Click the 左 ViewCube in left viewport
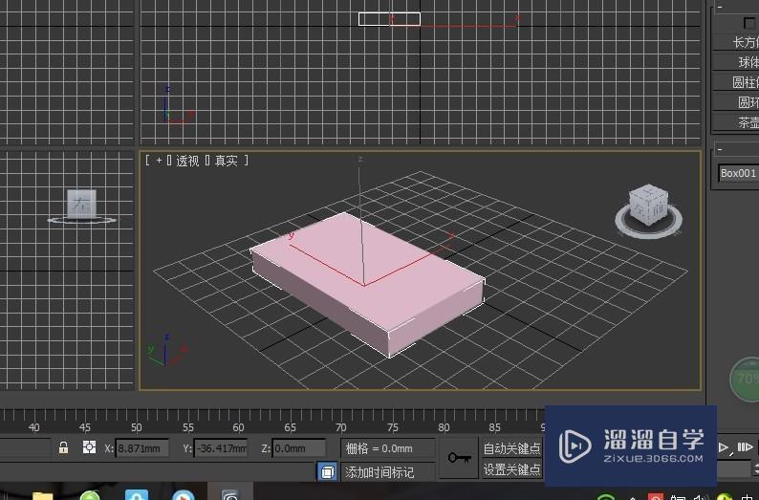This screenshot has width=759, height=500. click(81, 204)
